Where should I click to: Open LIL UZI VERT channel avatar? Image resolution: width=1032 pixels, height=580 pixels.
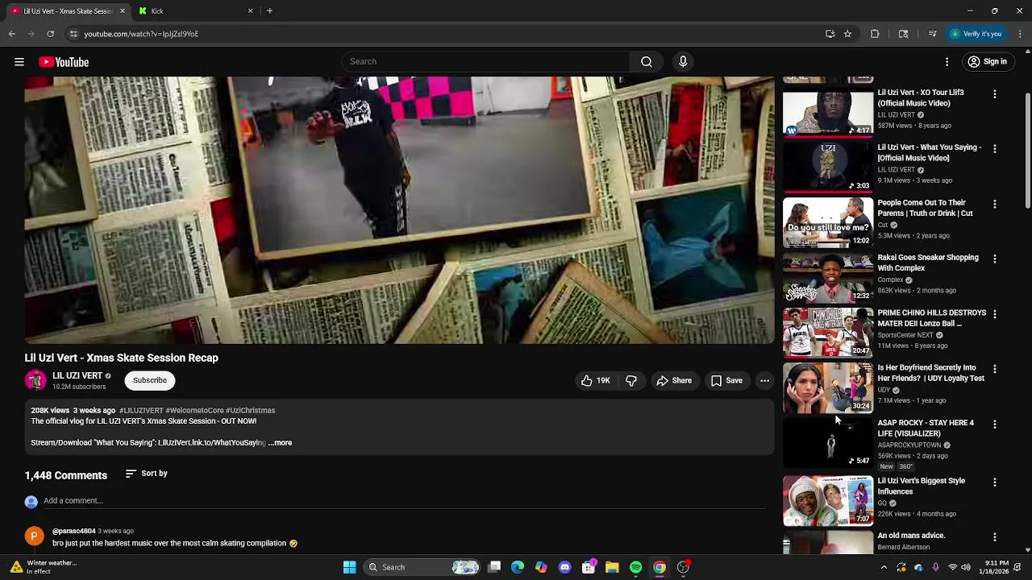point(35,380)
